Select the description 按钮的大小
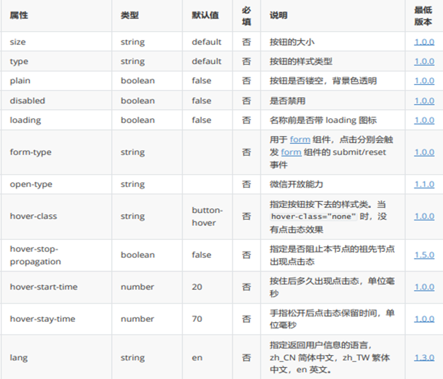The height and width of the screenshot is (379, 443). [x=292, y=42]
